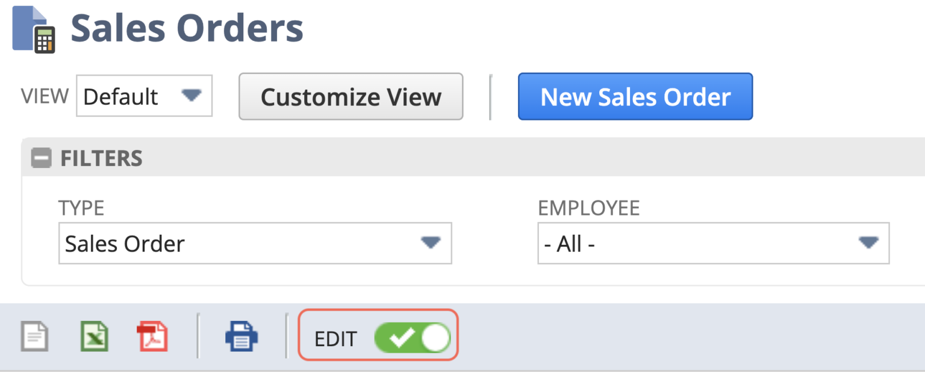925x372 pixels.
Task: Collapse the FILTERS section
Action: (41, 158)
